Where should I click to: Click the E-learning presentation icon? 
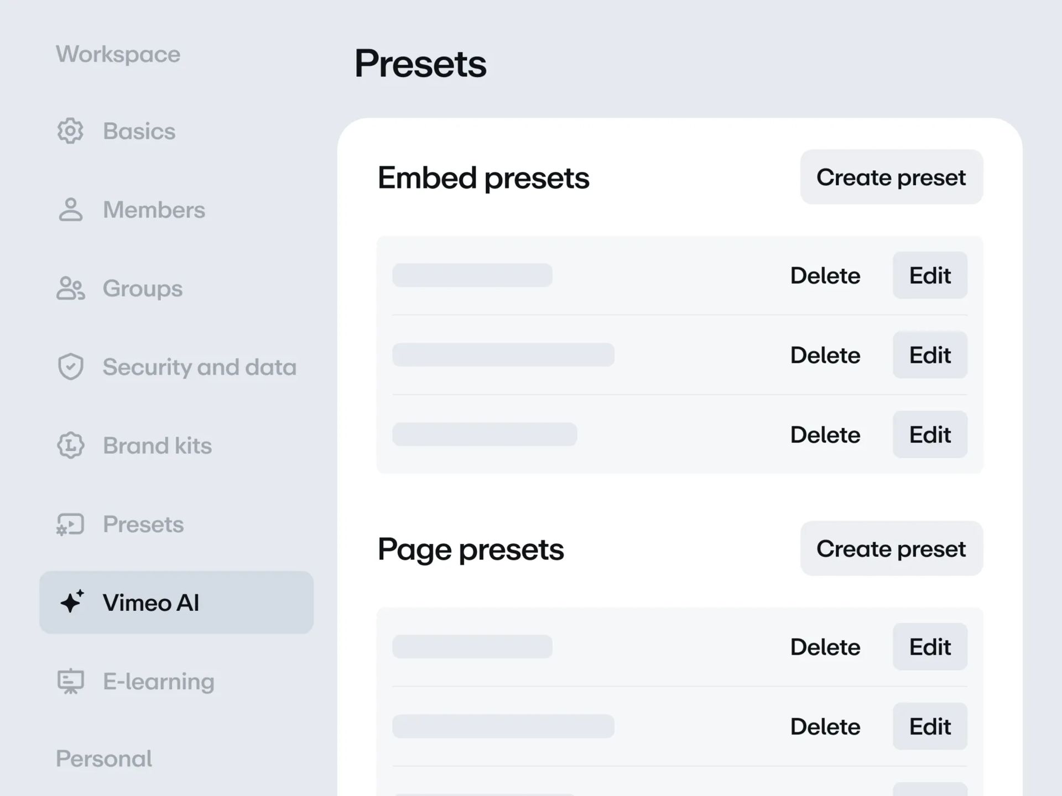point(70,681)
